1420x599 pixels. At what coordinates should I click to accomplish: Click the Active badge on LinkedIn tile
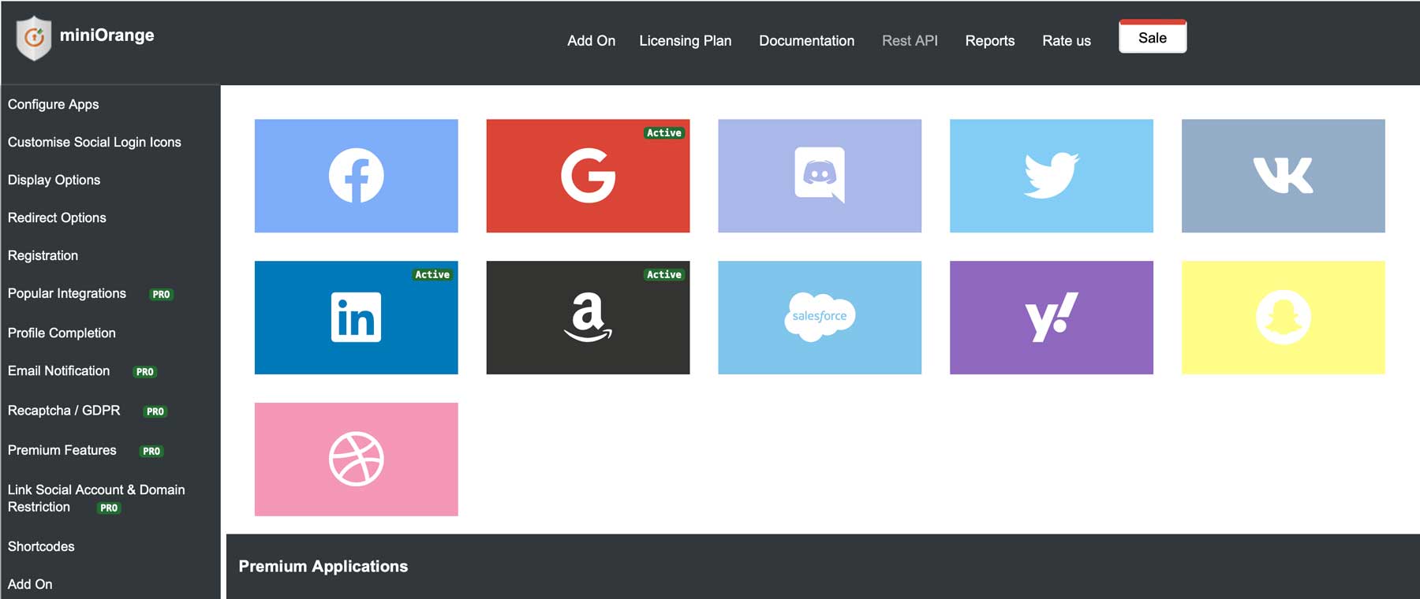[x=432, y=275]
